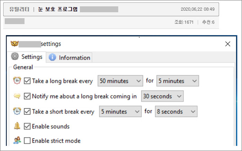Viewport: 242px width, 151px height.
Task: Uncheck Take a long break every checkbox
Action: click(27, 81)
